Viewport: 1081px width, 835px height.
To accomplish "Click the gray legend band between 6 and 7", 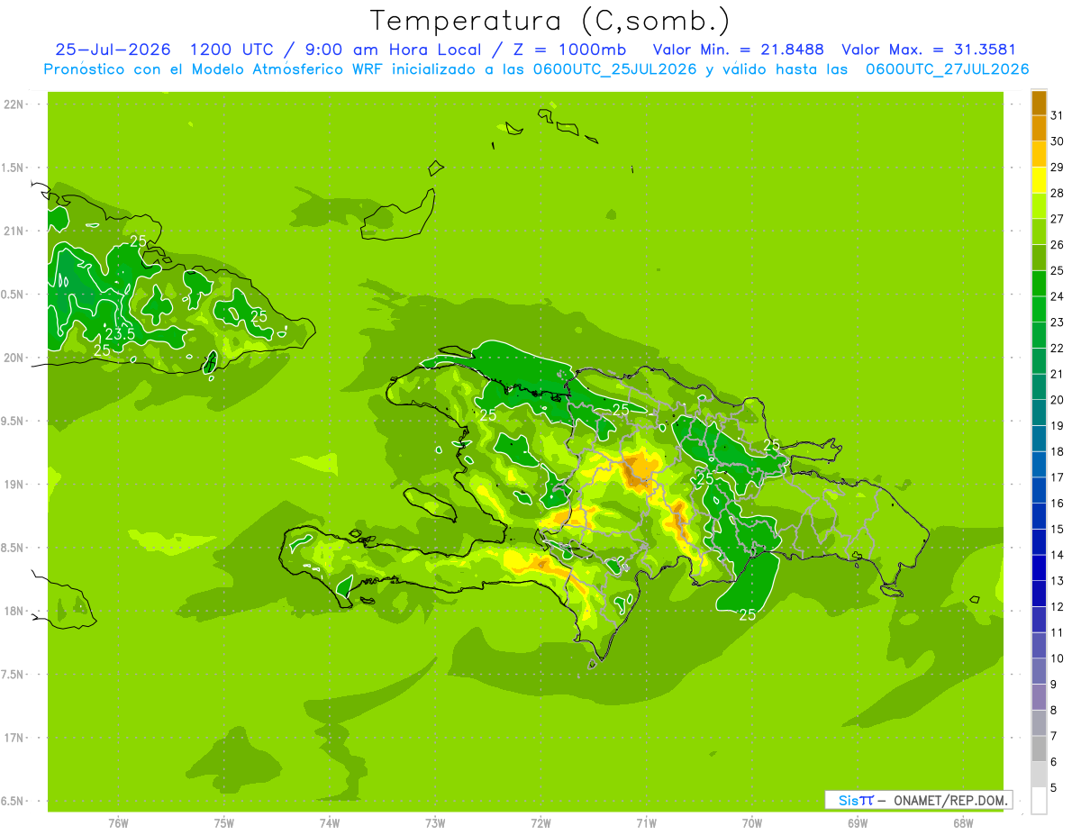I will pos(1039,749).
